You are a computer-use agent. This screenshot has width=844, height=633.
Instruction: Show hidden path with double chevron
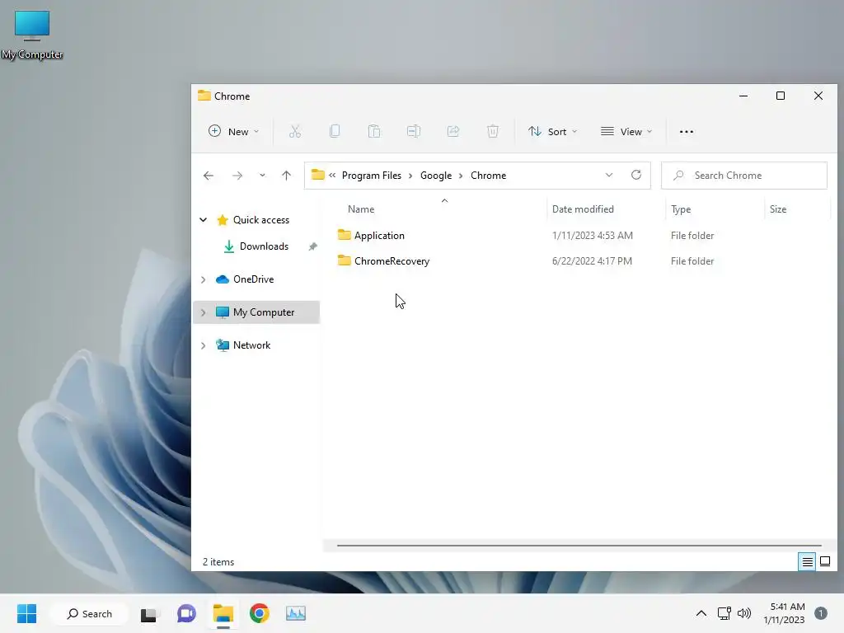(x=332, y=175)
